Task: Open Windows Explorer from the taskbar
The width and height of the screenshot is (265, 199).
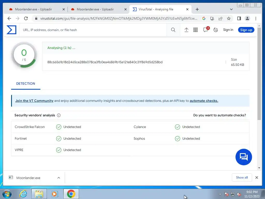Action: [39, 194]
